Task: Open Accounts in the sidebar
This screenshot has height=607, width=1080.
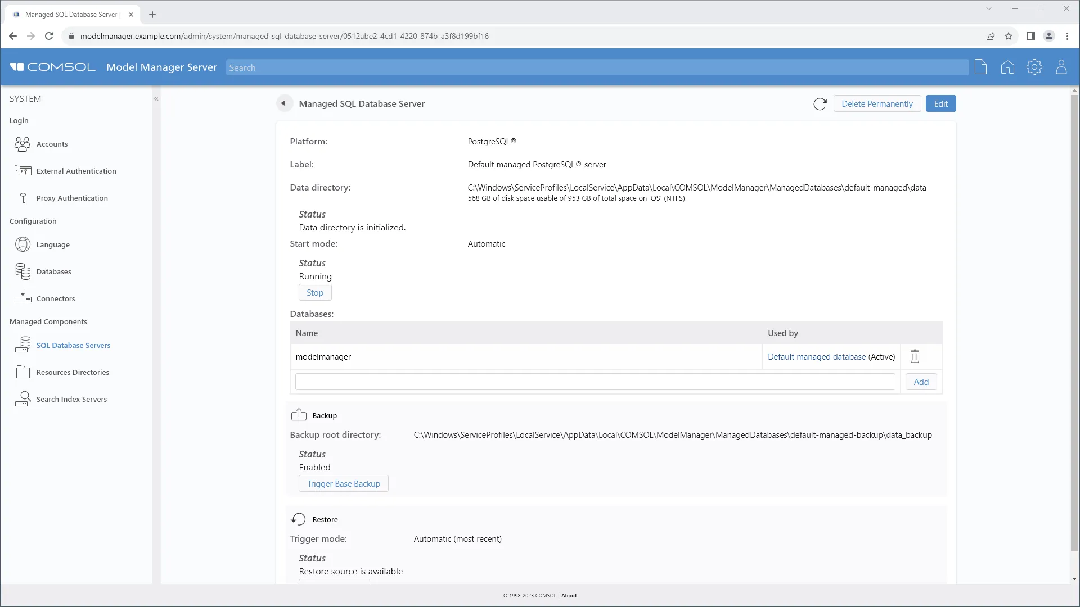Action: click(52, 144)
